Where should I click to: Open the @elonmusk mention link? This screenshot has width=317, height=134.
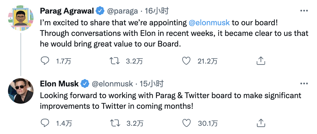[x=209, y=22]
